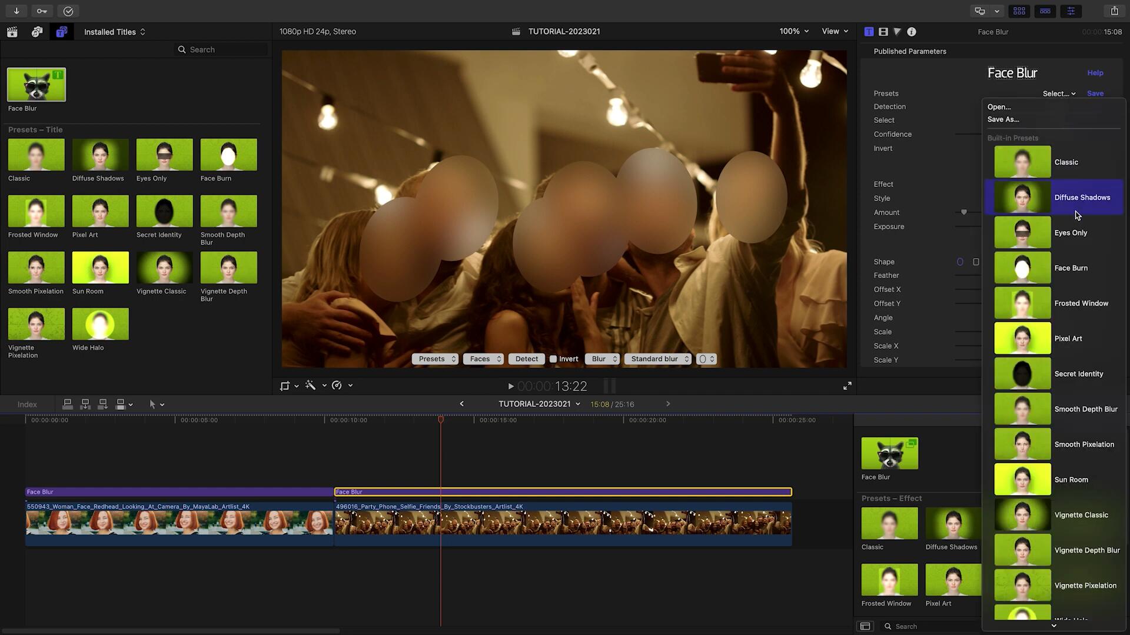1130x635 pixels.
Task: Click the Help link
Action: pos(1095,73)
